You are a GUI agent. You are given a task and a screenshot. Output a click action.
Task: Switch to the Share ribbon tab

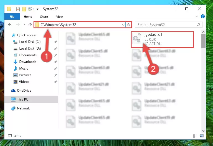44,17
